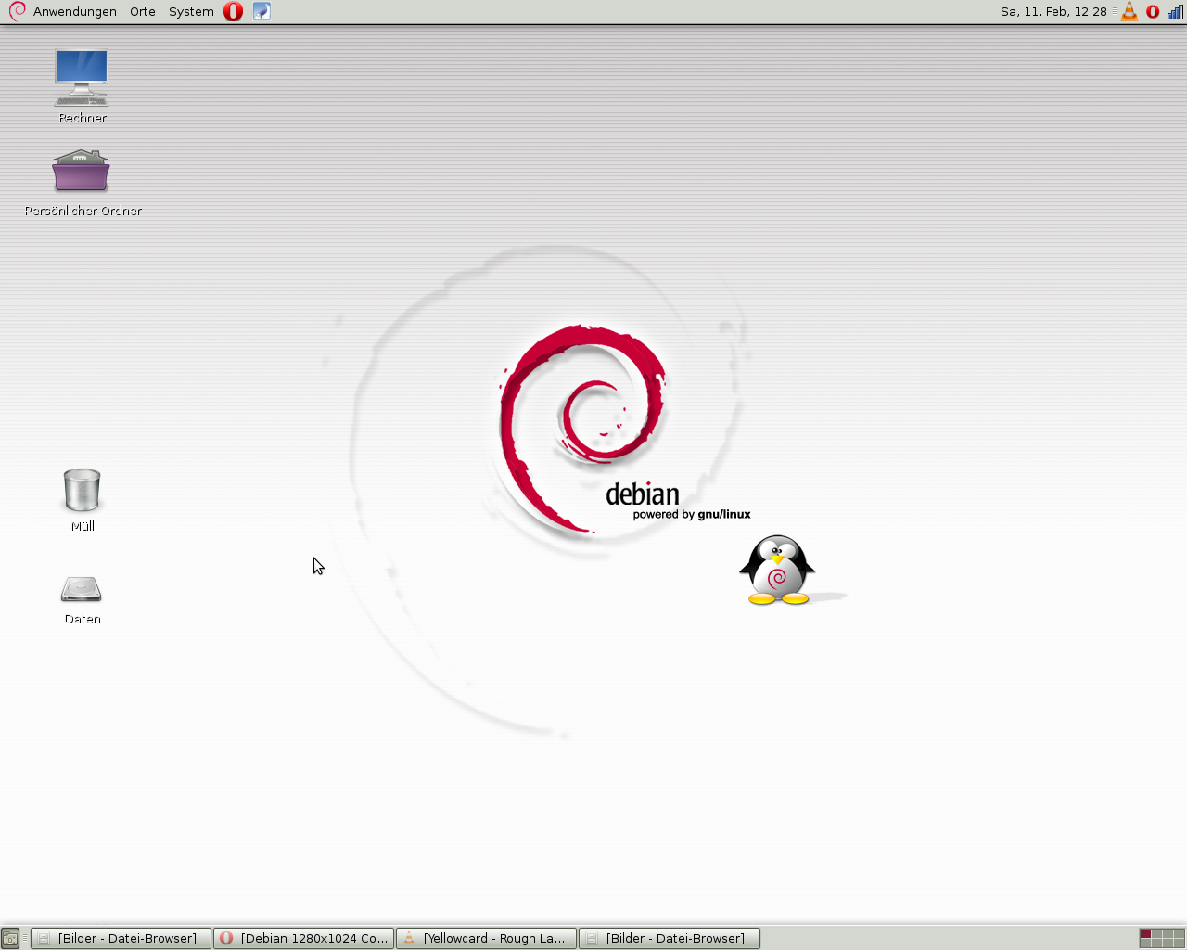Select the Müll trash icon
This screenshot has width=1187, height=950.
(x=82, y=490)
